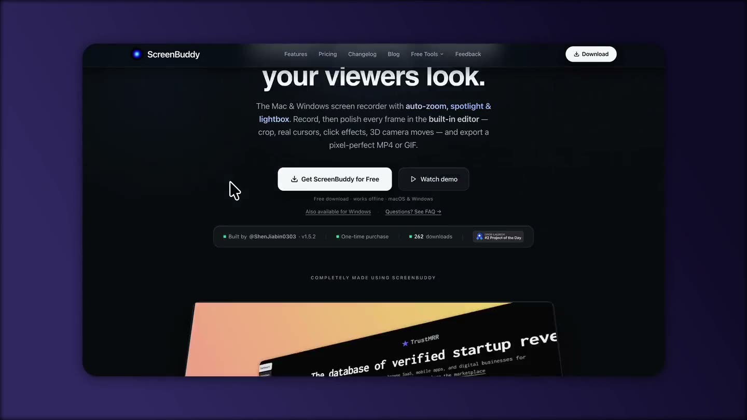Click the #2 Project of the Day badge
The width and height of the screenshot is (747, 420).
[x=498, y=236]
